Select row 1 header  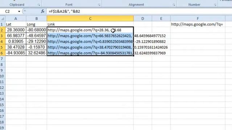pyautogui.click(x=3, y=24)
